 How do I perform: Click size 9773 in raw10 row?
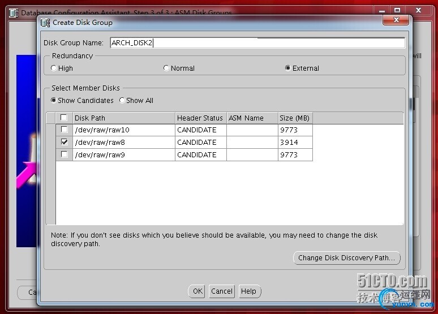point(295,130)
